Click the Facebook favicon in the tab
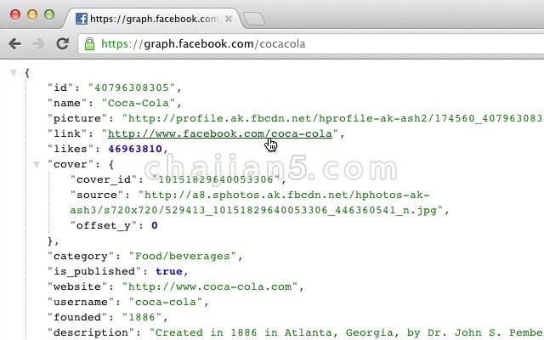The image size is (544, 340). [x=82, y=19]
